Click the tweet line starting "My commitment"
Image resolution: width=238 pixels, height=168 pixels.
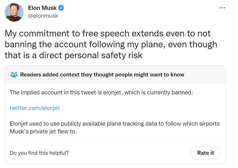[x=107, y=33]
